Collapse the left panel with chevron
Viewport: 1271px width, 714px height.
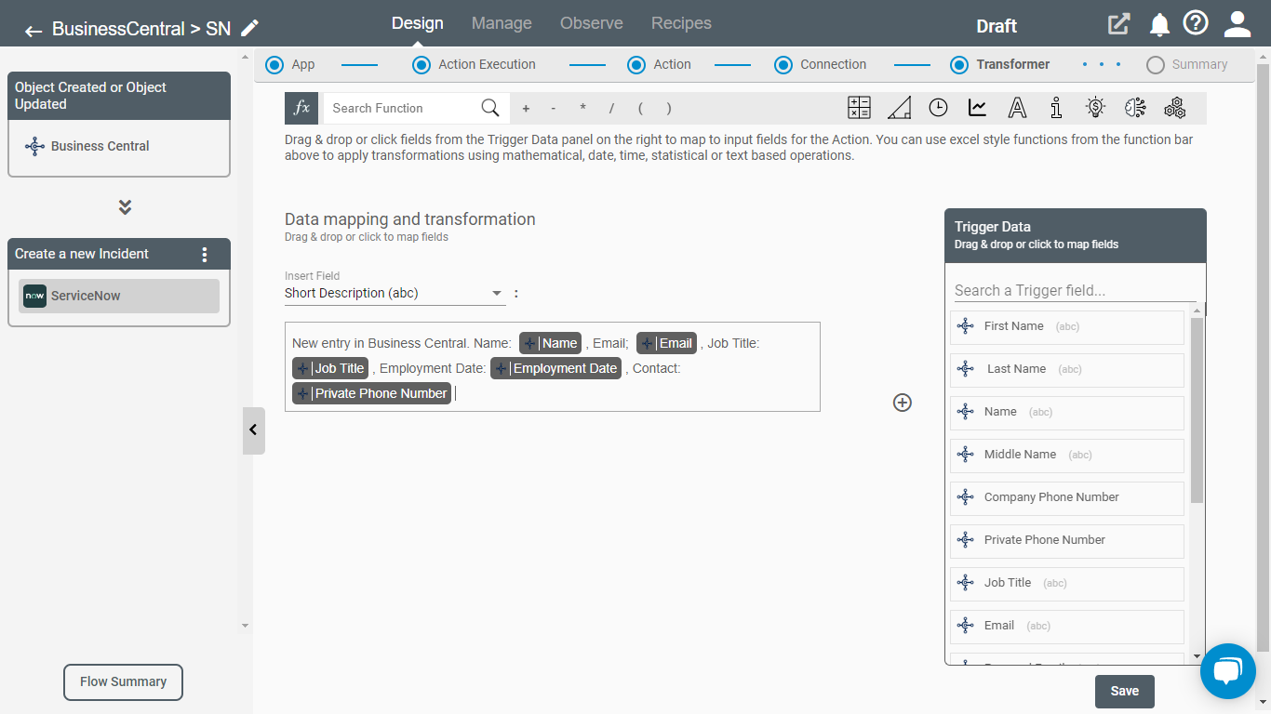253,430
